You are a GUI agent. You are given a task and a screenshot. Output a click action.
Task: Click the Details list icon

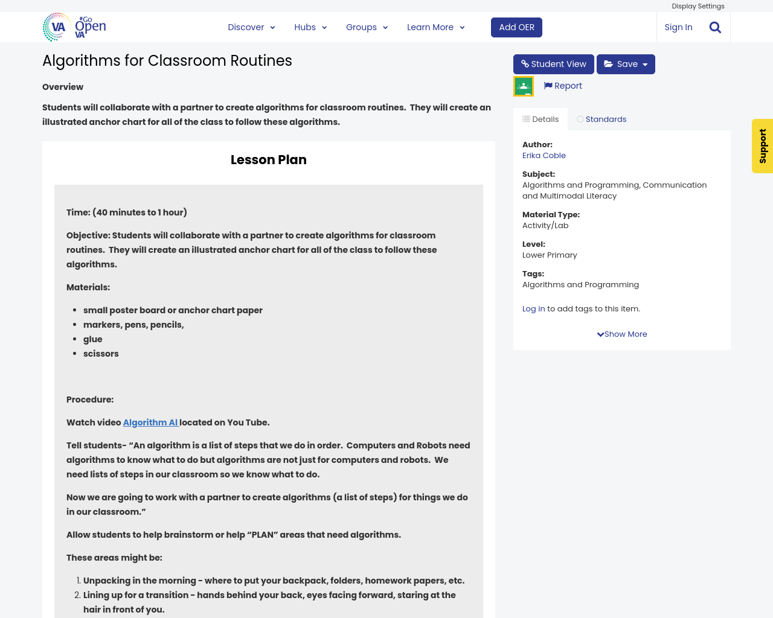526,119
